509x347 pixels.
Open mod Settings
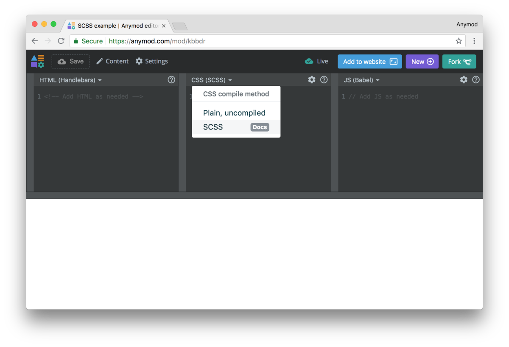tap(152, 61)
